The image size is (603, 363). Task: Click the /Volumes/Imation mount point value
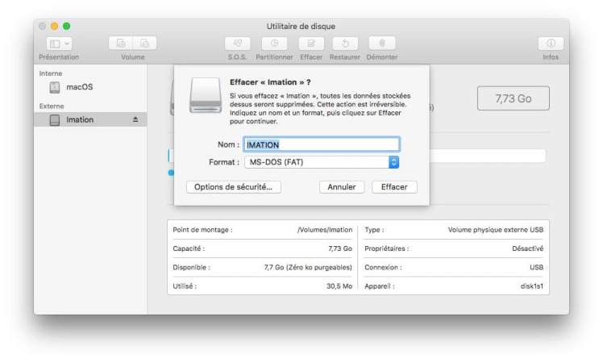coord(325,230)
